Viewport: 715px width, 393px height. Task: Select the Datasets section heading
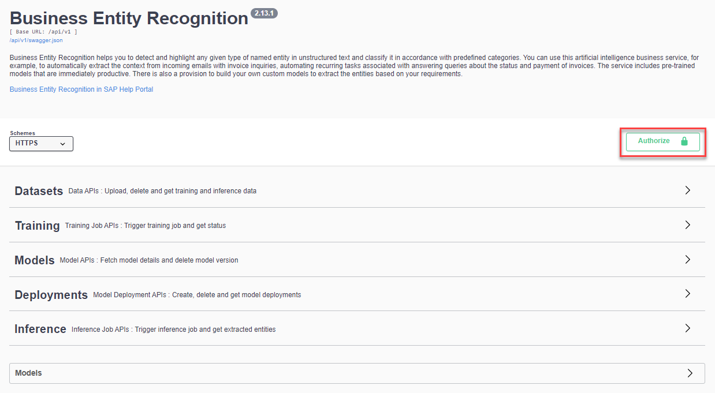[x=39, y=191]
